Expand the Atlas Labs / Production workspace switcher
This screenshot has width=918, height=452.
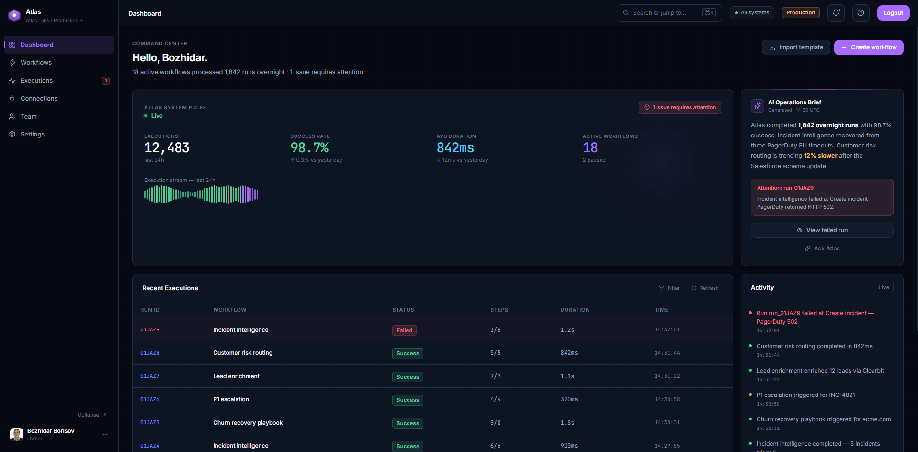(x=55, y=21)
